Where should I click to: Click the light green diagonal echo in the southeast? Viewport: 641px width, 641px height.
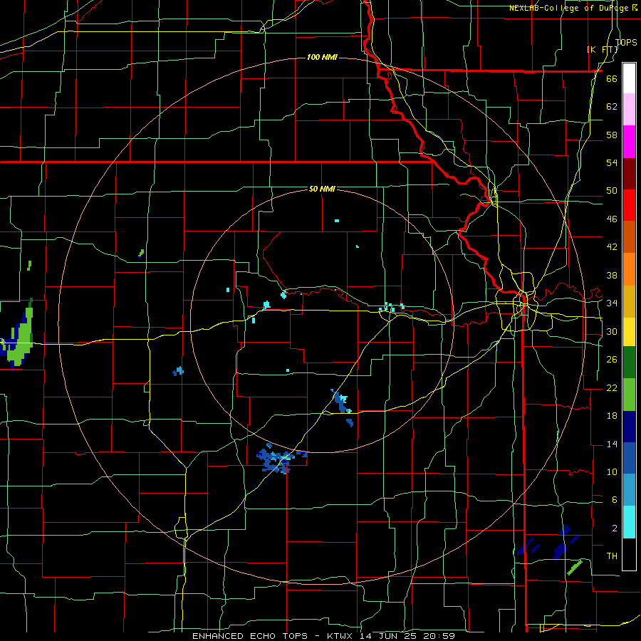click(x=575, y=568)
